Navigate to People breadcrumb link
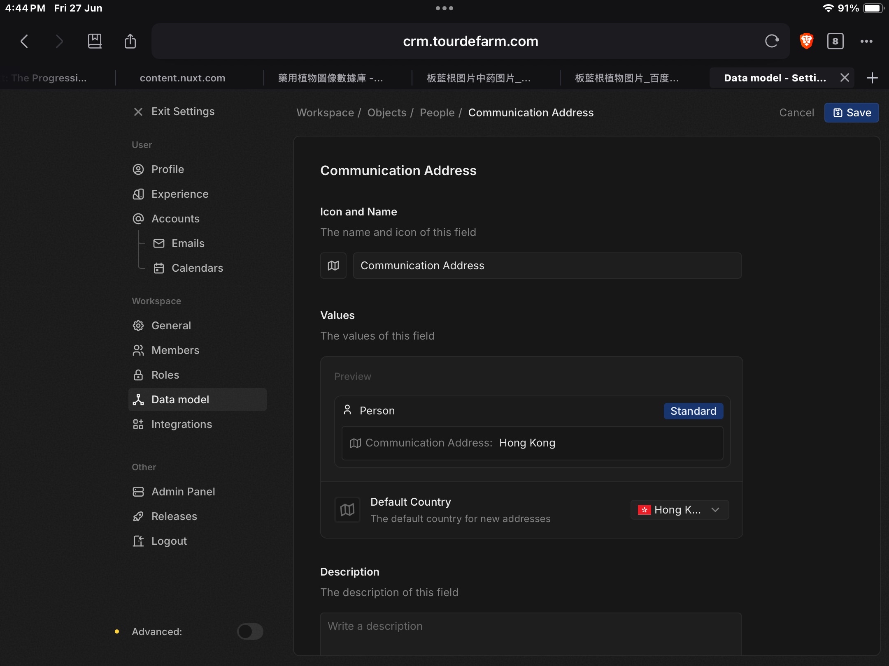This screenshot has height=666, width=889. (437, 113)
